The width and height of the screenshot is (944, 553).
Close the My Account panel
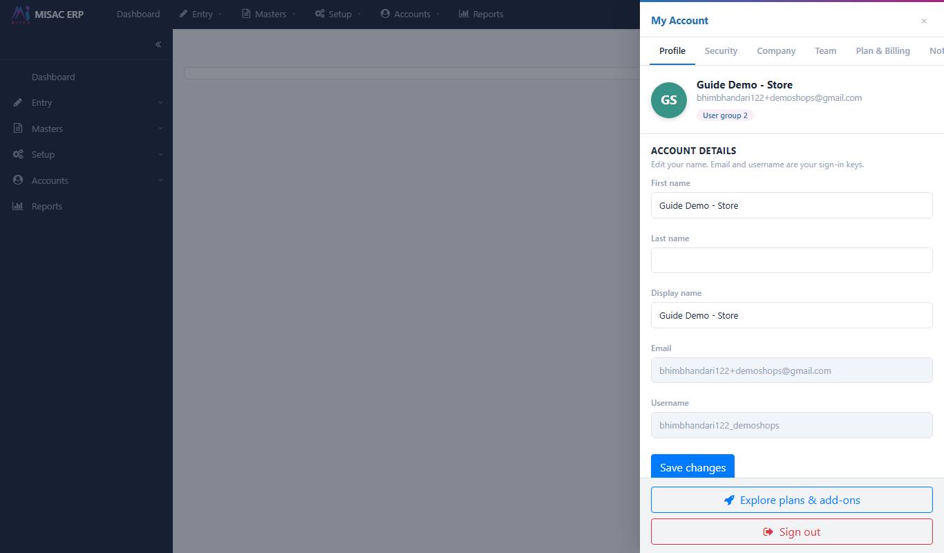click(924, 21)
